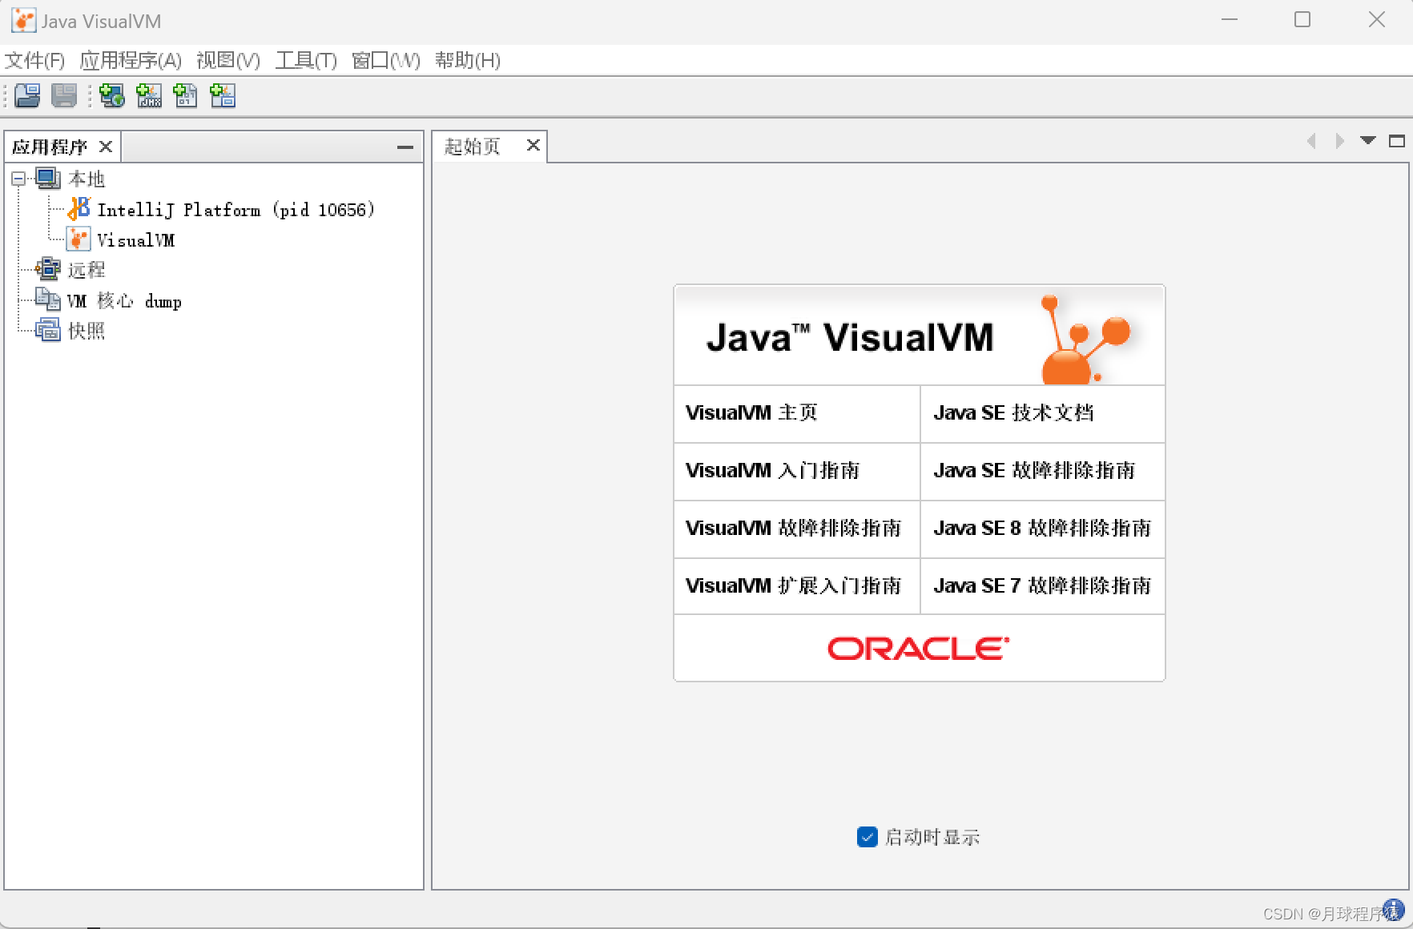This screenshot has height=929, width=1413.
Task: Click the Load snapshot toolbar icon
Action: [x=27, y=96]
